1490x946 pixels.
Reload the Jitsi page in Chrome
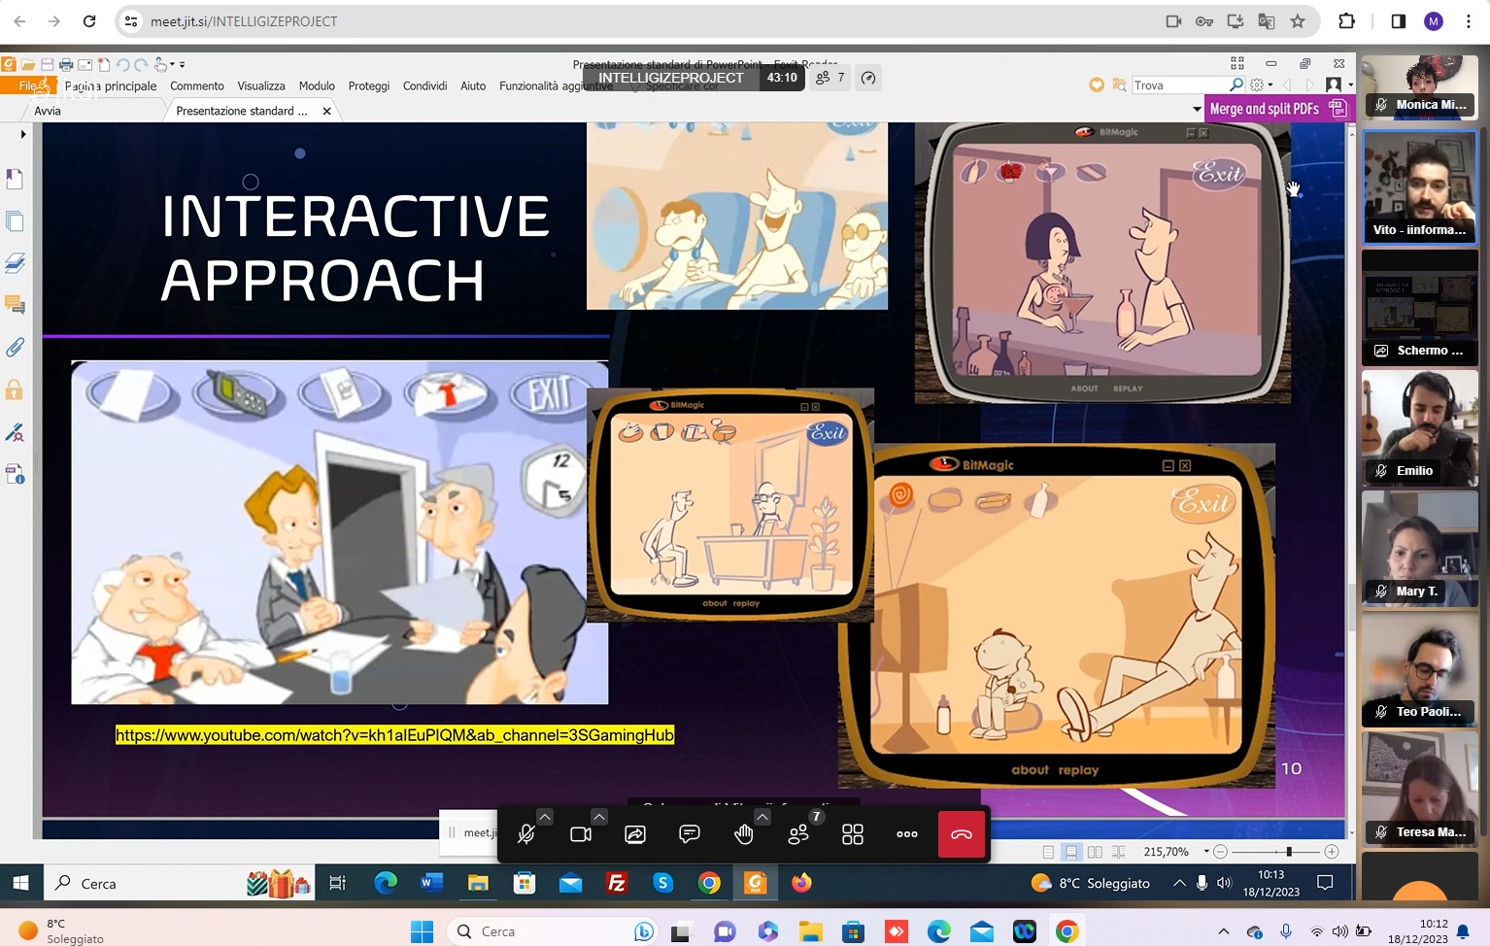point(89,21)
